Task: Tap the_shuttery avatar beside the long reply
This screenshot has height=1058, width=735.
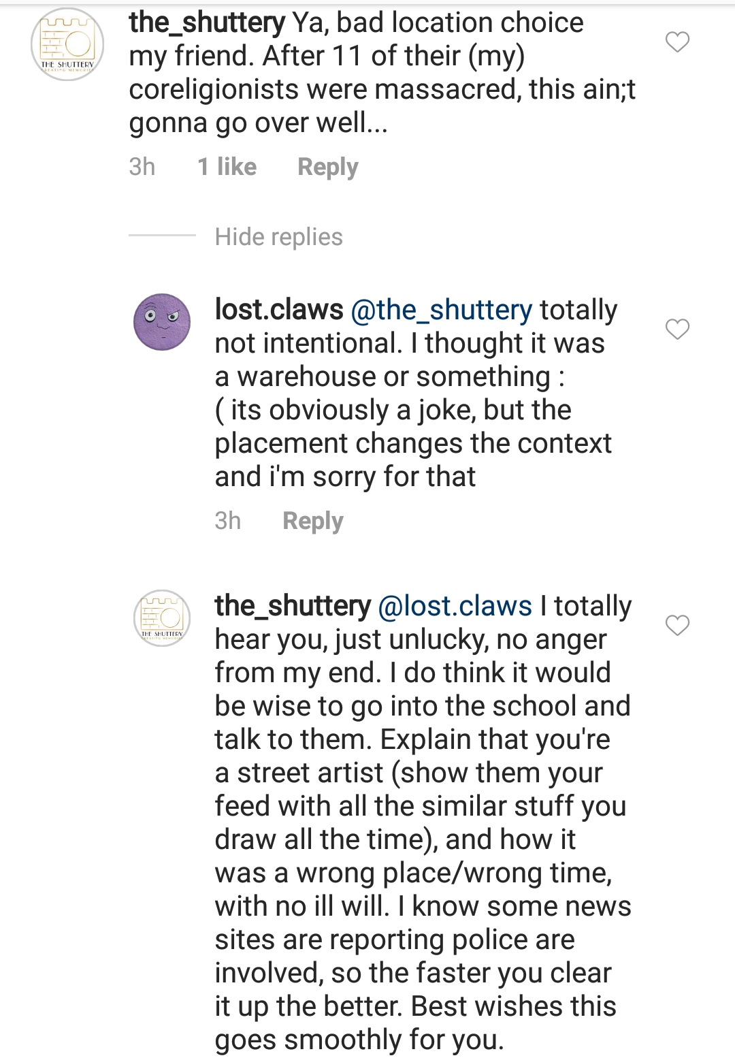Action: pos(162,618)
